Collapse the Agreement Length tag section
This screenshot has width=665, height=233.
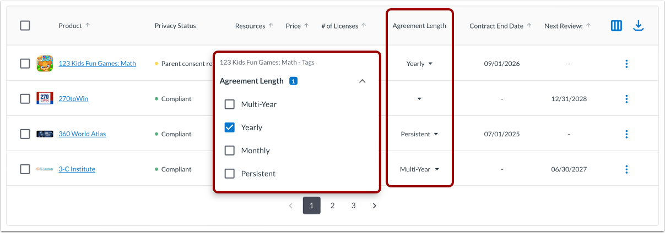(362, 81)
